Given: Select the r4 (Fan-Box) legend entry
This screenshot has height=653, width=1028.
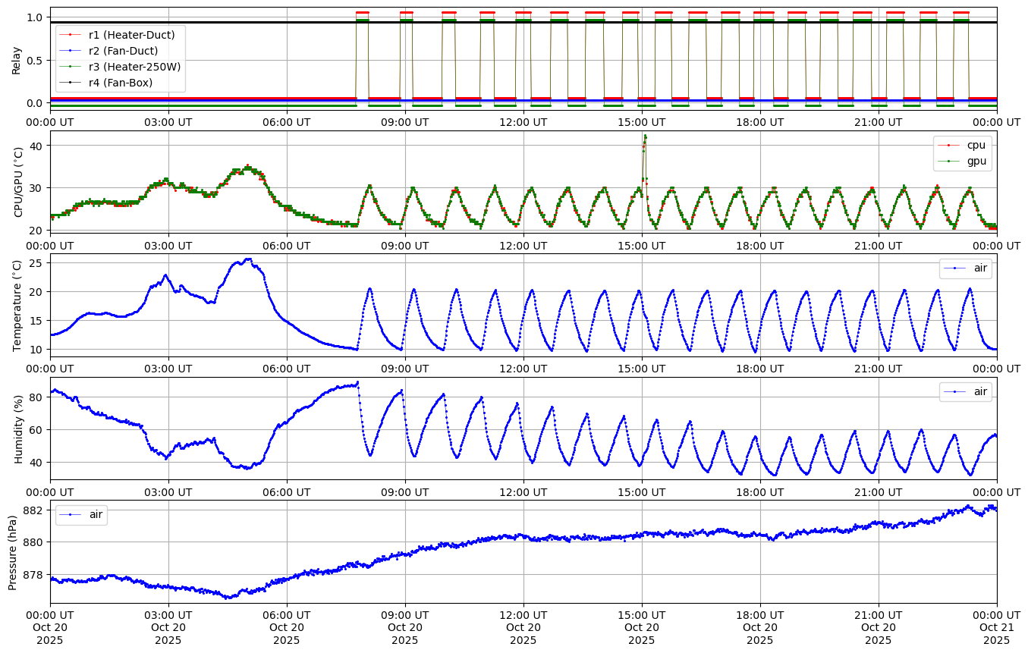Looking at the screenshot, I should tap(120, 83).
